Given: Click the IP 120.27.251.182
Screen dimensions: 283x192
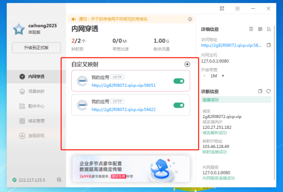Looking at the screenshot, I should tap(217, 127).
